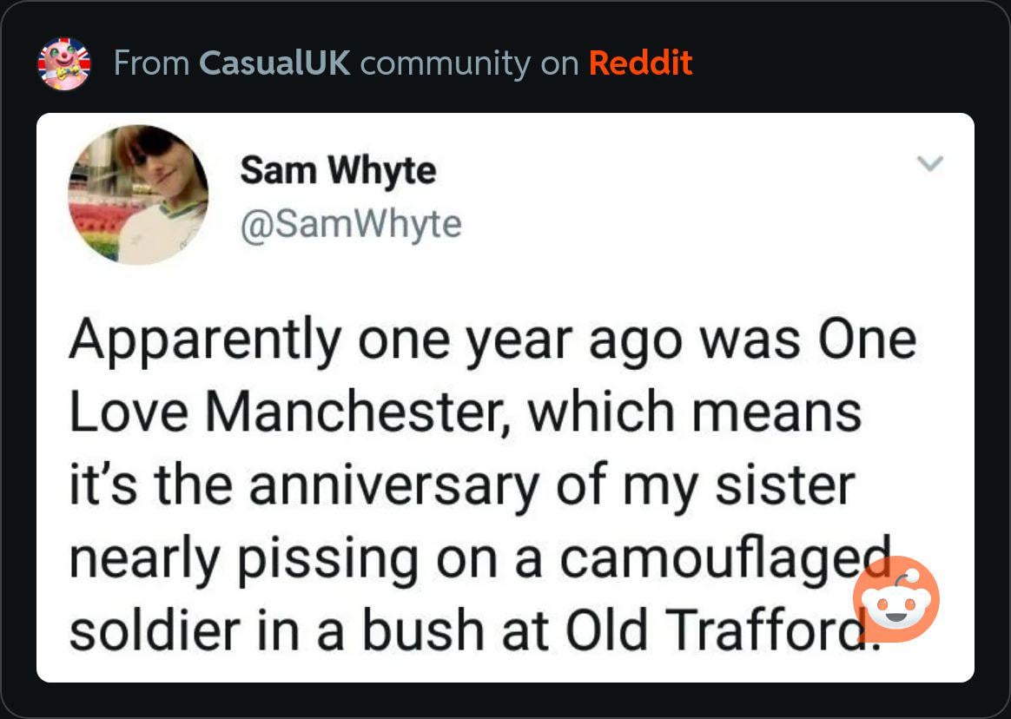The image size is (1011, 719).
Task: Select the word "sister" in the tweet
Action: click(x=784, y=485)
